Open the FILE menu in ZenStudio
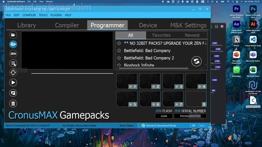This screenshot has width=262, height=147. click(8, 15)
